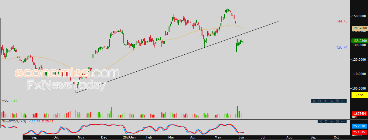
Task: Open VOL pane settings gear
Action: (337, 101)
